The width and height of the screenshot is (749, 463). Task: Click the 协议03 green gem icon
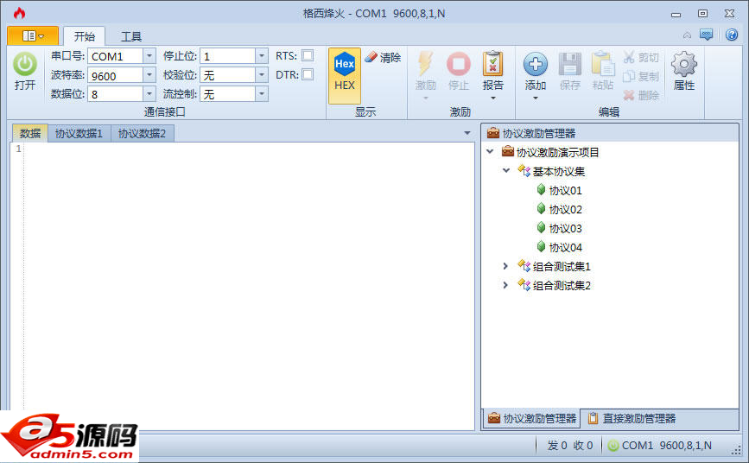tap(541, 227)
